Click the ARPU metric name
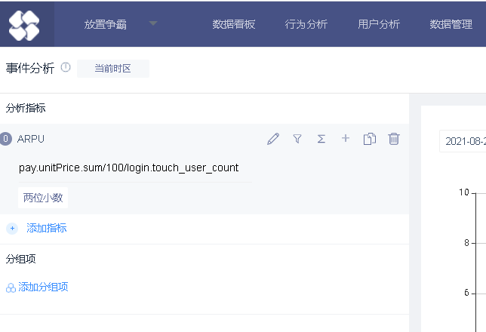 tap(31, 139)
